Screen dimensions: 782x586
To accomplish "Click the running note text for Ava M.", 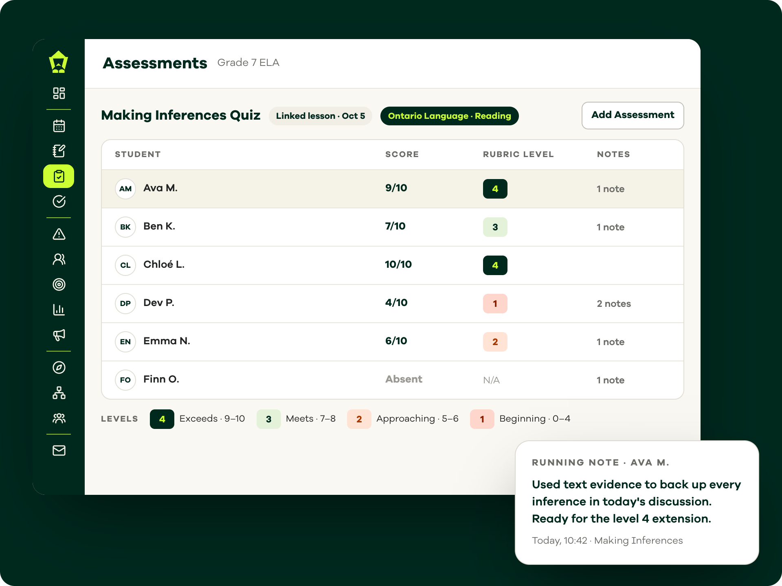I will [x=636, y=502].
